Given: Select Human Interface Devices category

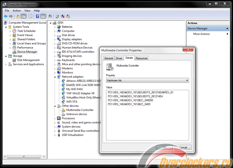Looking at the screenshot, I should point(77,47).
